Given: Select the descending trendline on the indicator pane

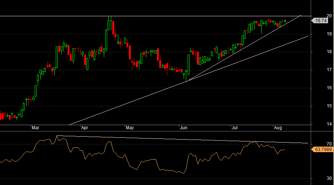Looking at the screenshot, I should [183, 140].
